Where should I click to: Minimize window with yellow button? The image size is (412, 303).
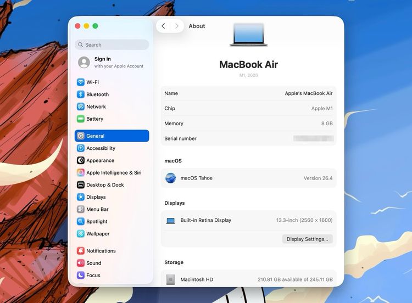[x=86, y=26]
